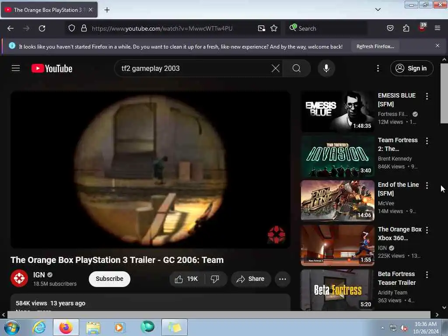Image resolution: width=448 pixels, height=336 pixels.
Task: Open Windows Media Player taskbar icon
Action: (119, 327)
